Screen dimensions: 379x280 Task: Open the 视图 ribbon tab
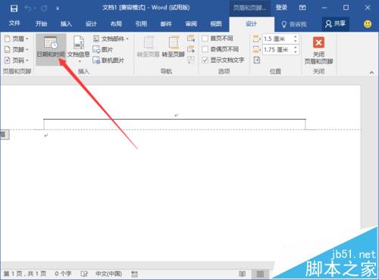pyautogui.click(x=216, y=23)
